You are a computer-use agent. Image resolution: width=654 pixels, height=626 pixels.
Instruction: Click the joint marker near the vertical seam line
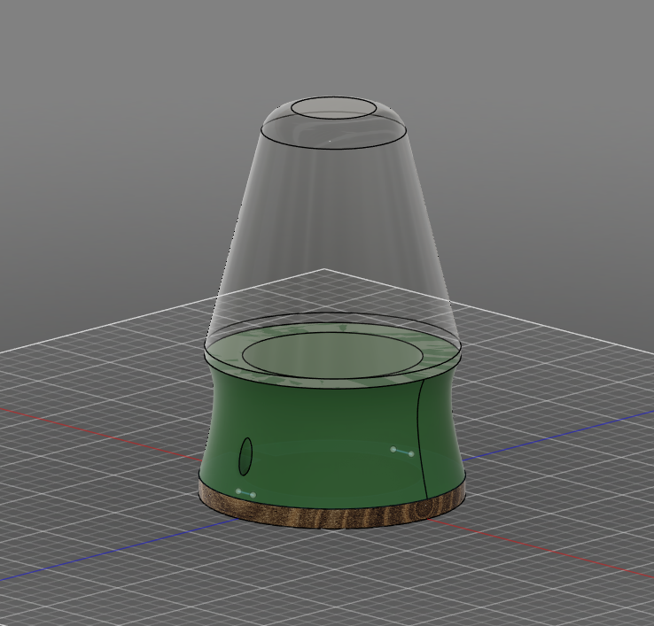[402, 452]
